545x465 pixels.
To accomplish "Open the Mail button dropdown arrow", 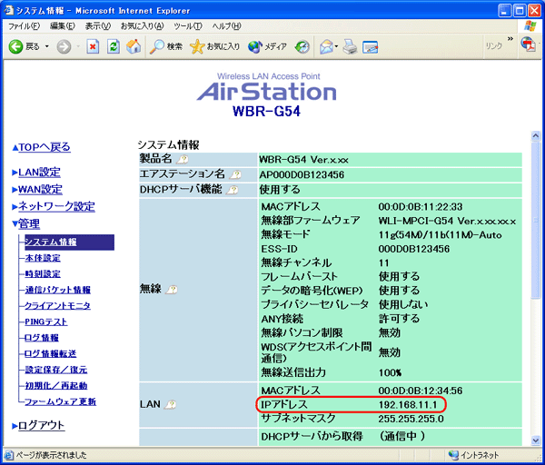I will coord(336,46).
